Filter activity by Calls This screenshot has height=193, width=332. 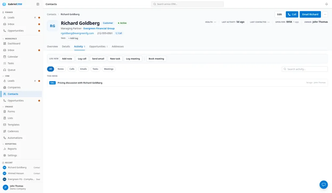coord(72,69)
